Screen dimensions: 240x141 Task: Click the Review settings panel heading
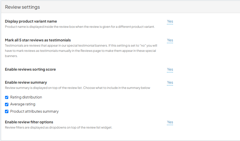(22, 7)
